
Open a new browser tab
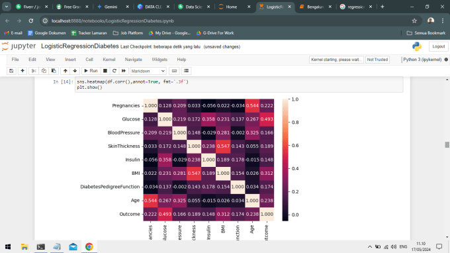point(382,7)
